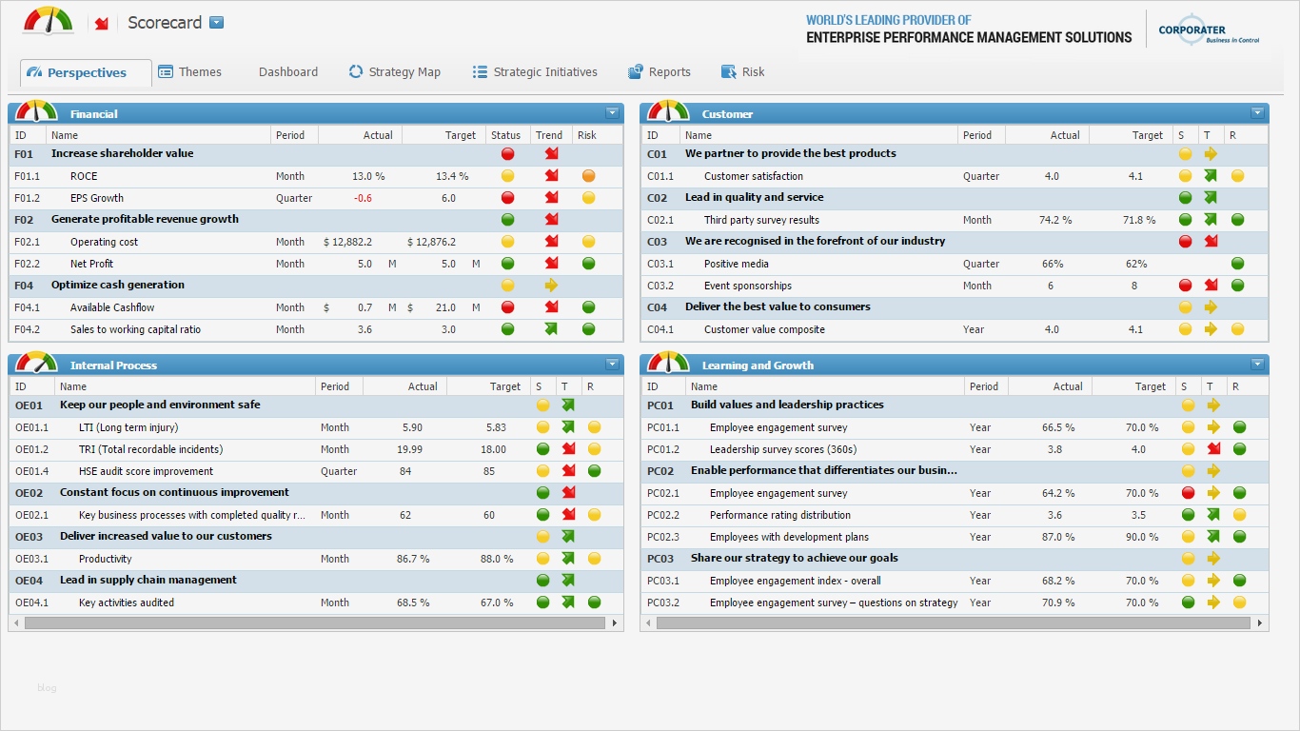Click the gauge icon on the Learning and Growth header
Screen dimensions: 1300x731
667,365
